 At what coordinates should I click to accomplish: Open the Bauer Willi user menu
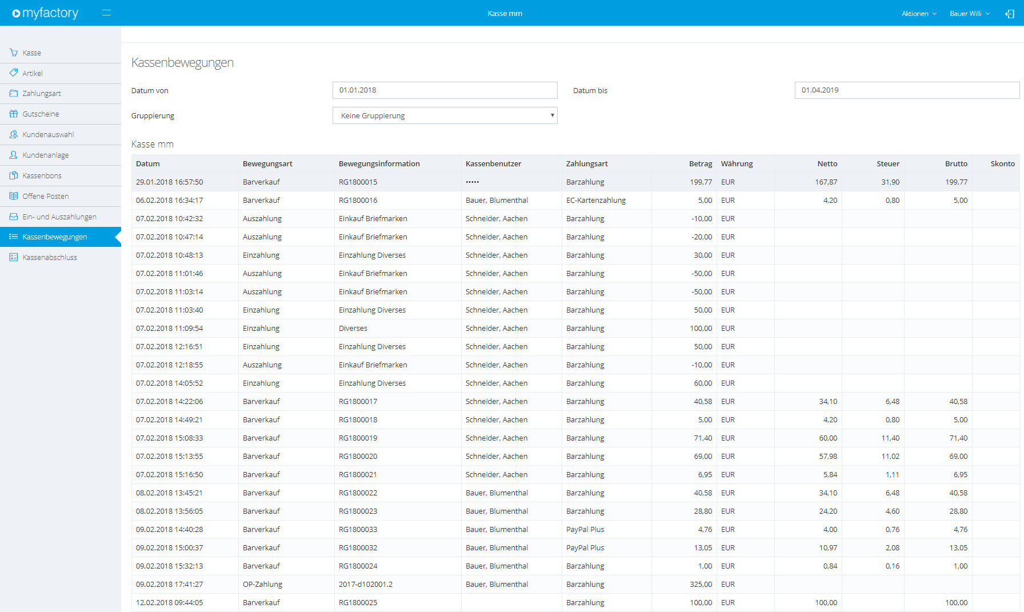coord(970,14)
